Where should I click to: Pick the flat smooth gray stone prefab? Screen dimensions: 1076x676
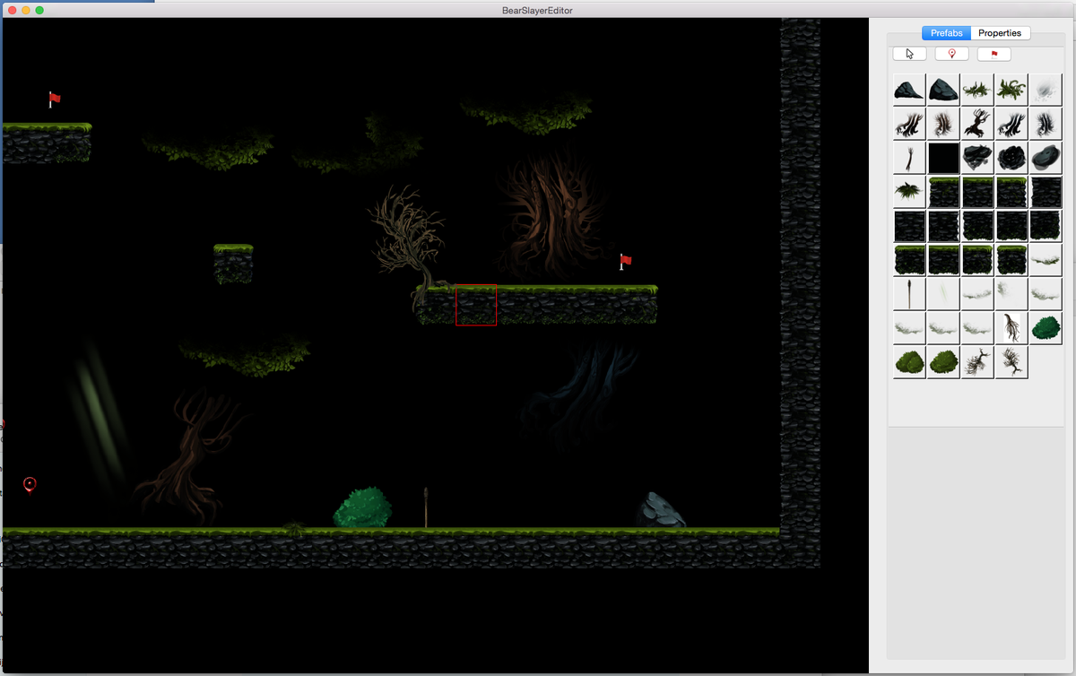1046,158
